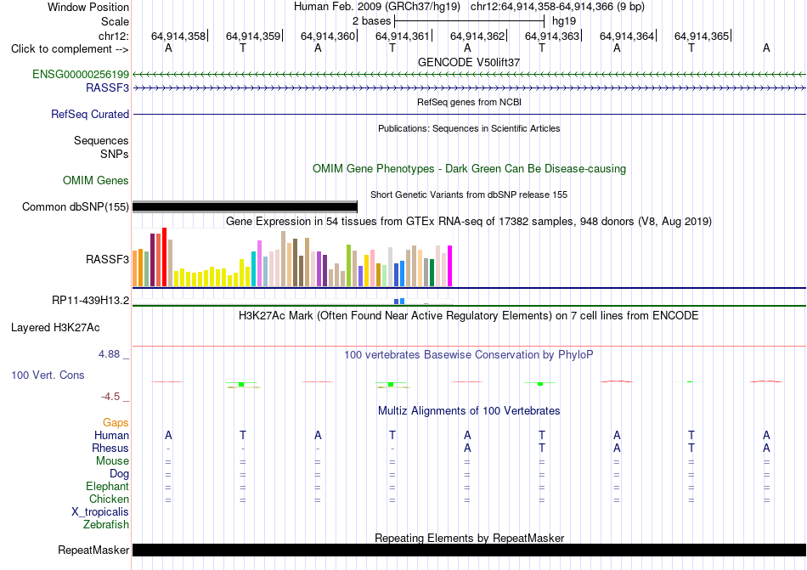Click the RepeatMasker side label

click(93, 550)
